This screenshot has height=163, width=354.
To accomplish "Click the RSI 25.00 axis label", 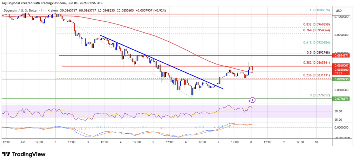I will click(338, 120).
